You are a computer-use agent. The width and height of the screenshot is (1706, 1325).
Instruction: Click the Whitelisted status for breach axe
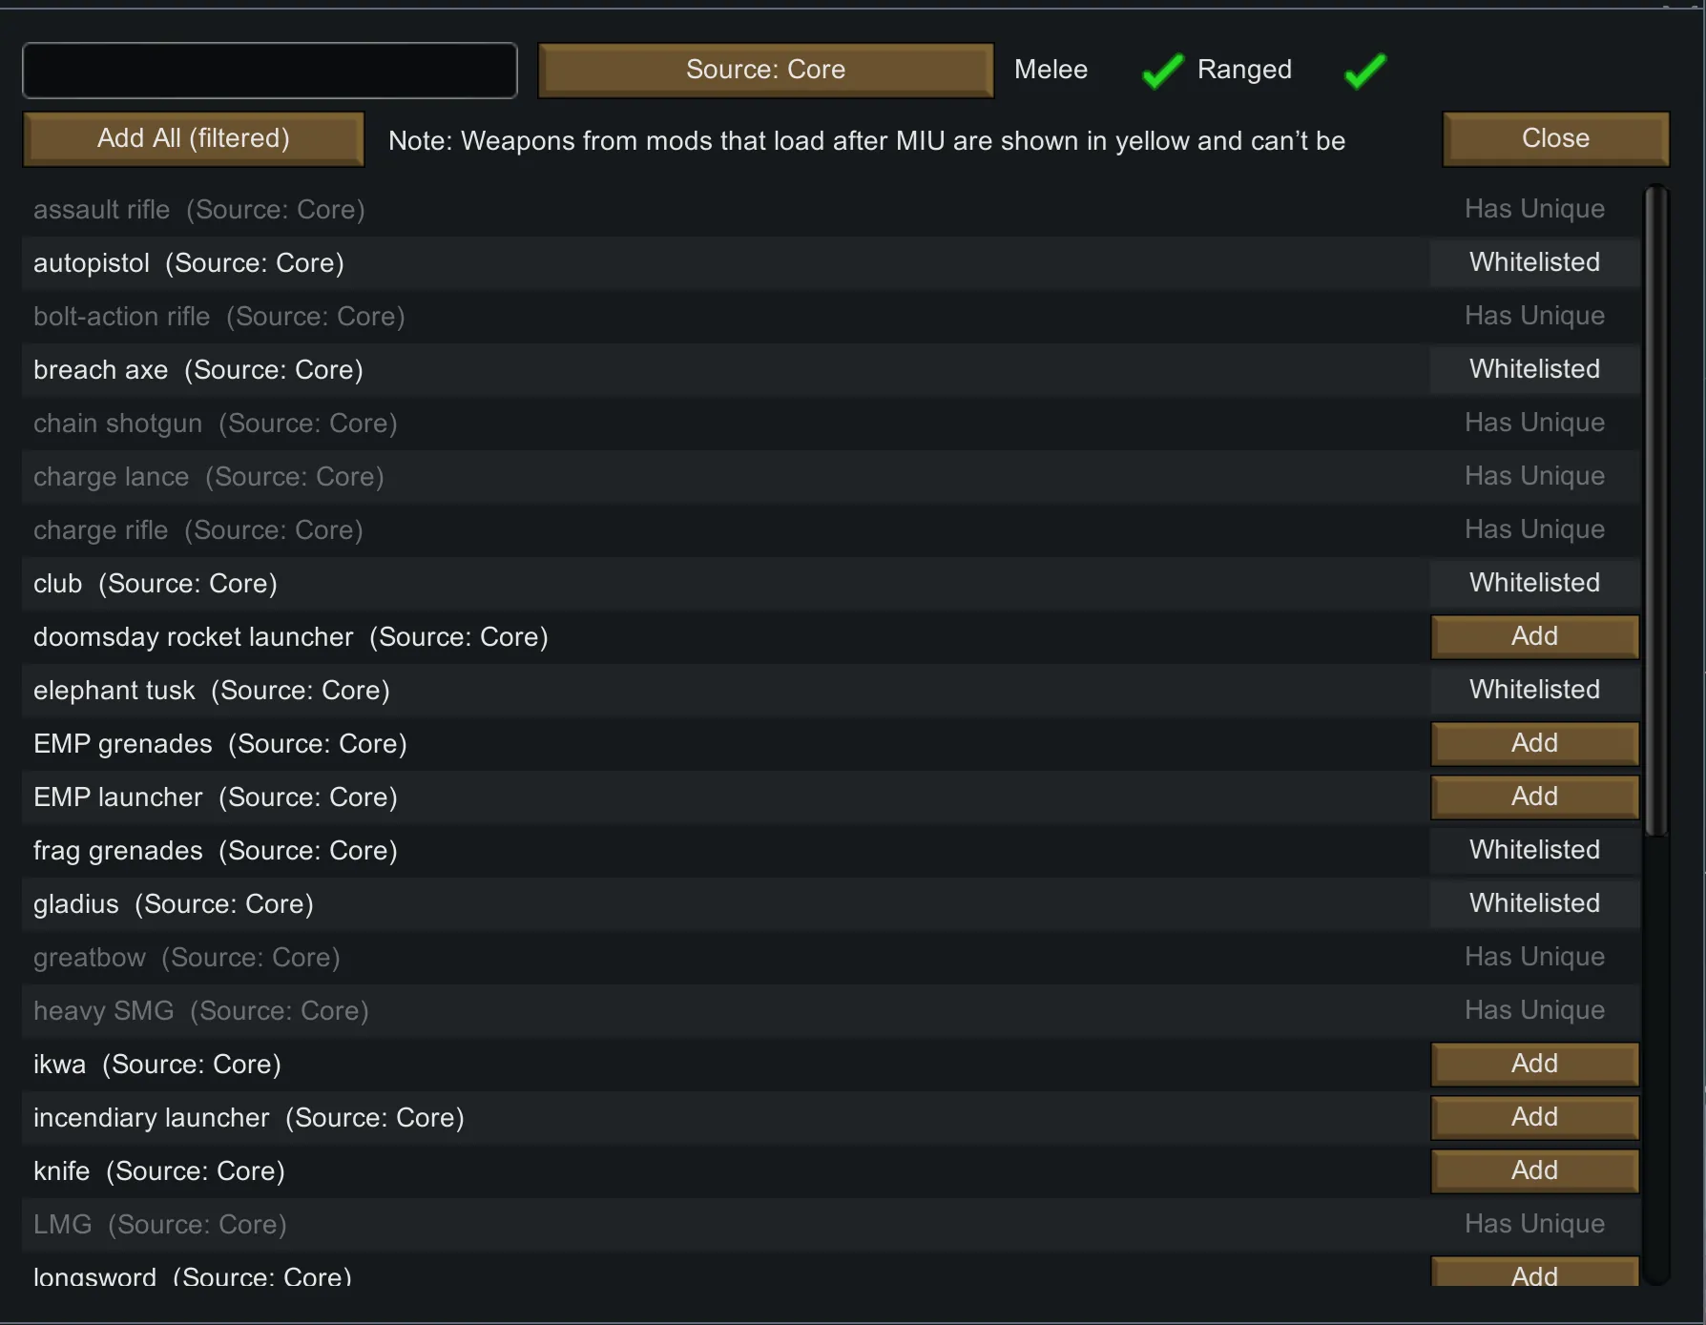(1534, 369)
